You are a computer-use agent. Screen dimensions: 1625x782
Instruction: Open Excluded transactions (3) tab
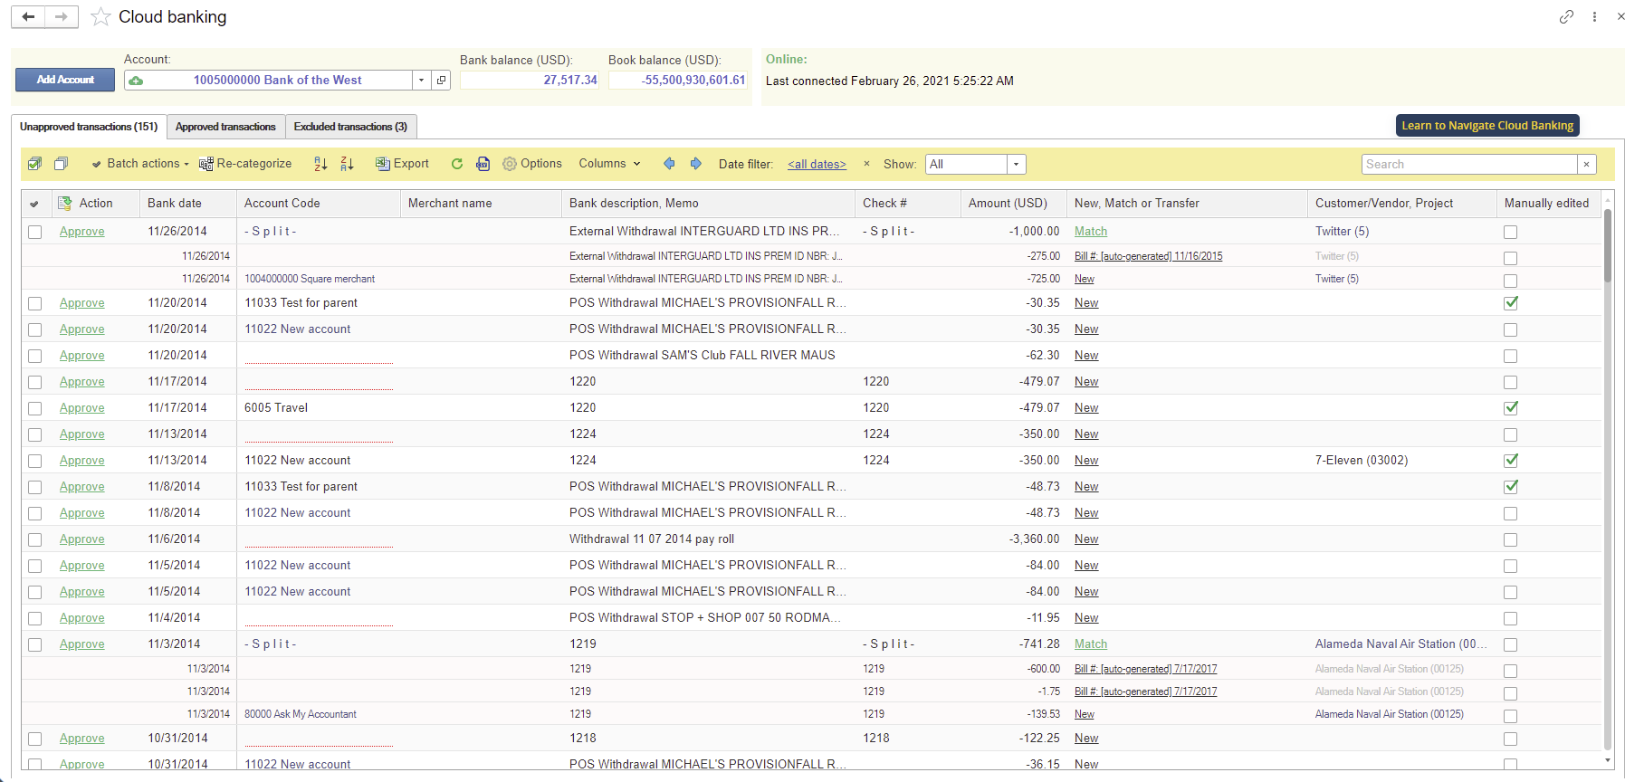350,127
